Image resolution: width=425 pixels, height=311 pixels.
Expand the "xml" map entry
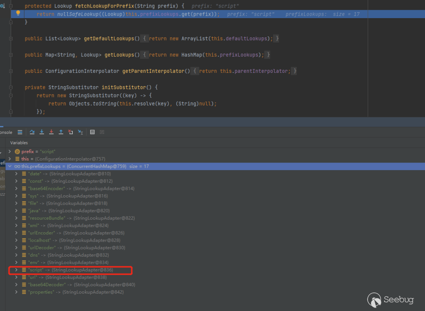pyautogui.click(x=16, y=225)
